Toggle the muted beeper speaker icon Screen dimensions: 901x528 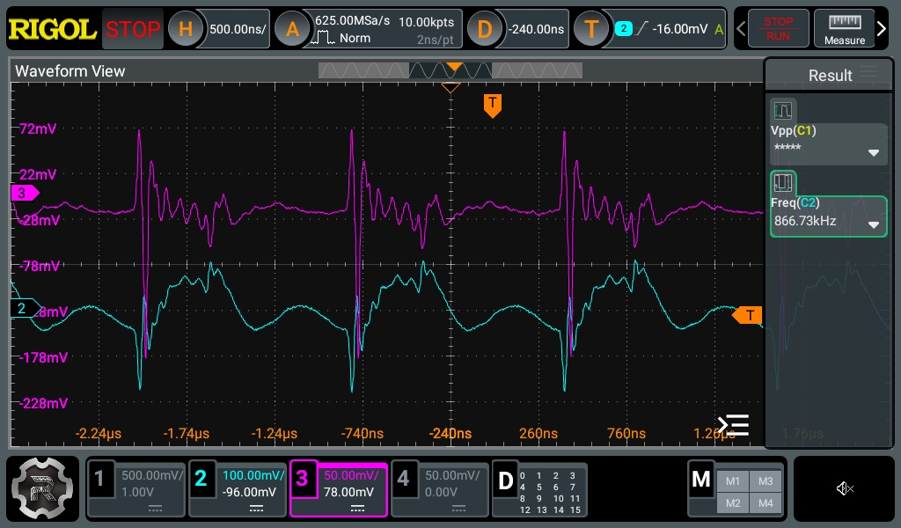click(x=844, y=488)
